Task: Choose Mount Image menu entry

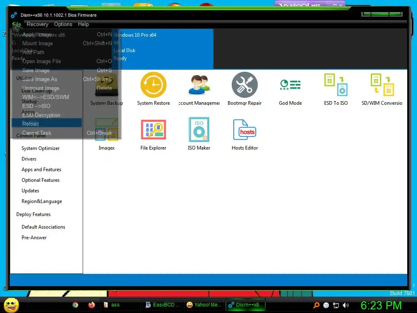Action: [66, 43]
